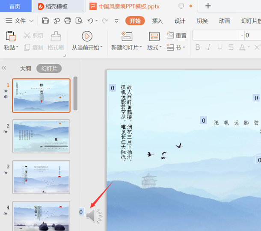Select slide 4 thumbnail
Image resolution: width=261 pixels, height=231 pixels.
41,216
